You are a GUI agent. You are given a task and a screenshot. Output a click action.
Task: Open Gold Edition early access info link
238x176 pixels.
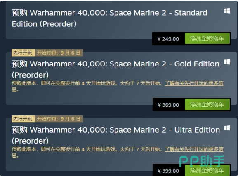(x=194, y=83)
